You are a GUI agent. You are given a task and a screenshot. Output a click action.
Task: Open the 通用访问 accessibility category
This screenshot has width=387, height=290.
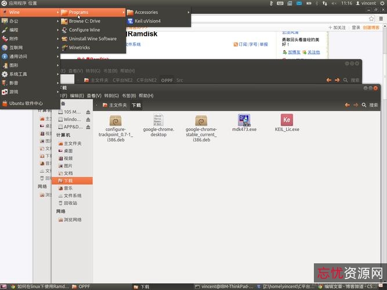[30, 56]
